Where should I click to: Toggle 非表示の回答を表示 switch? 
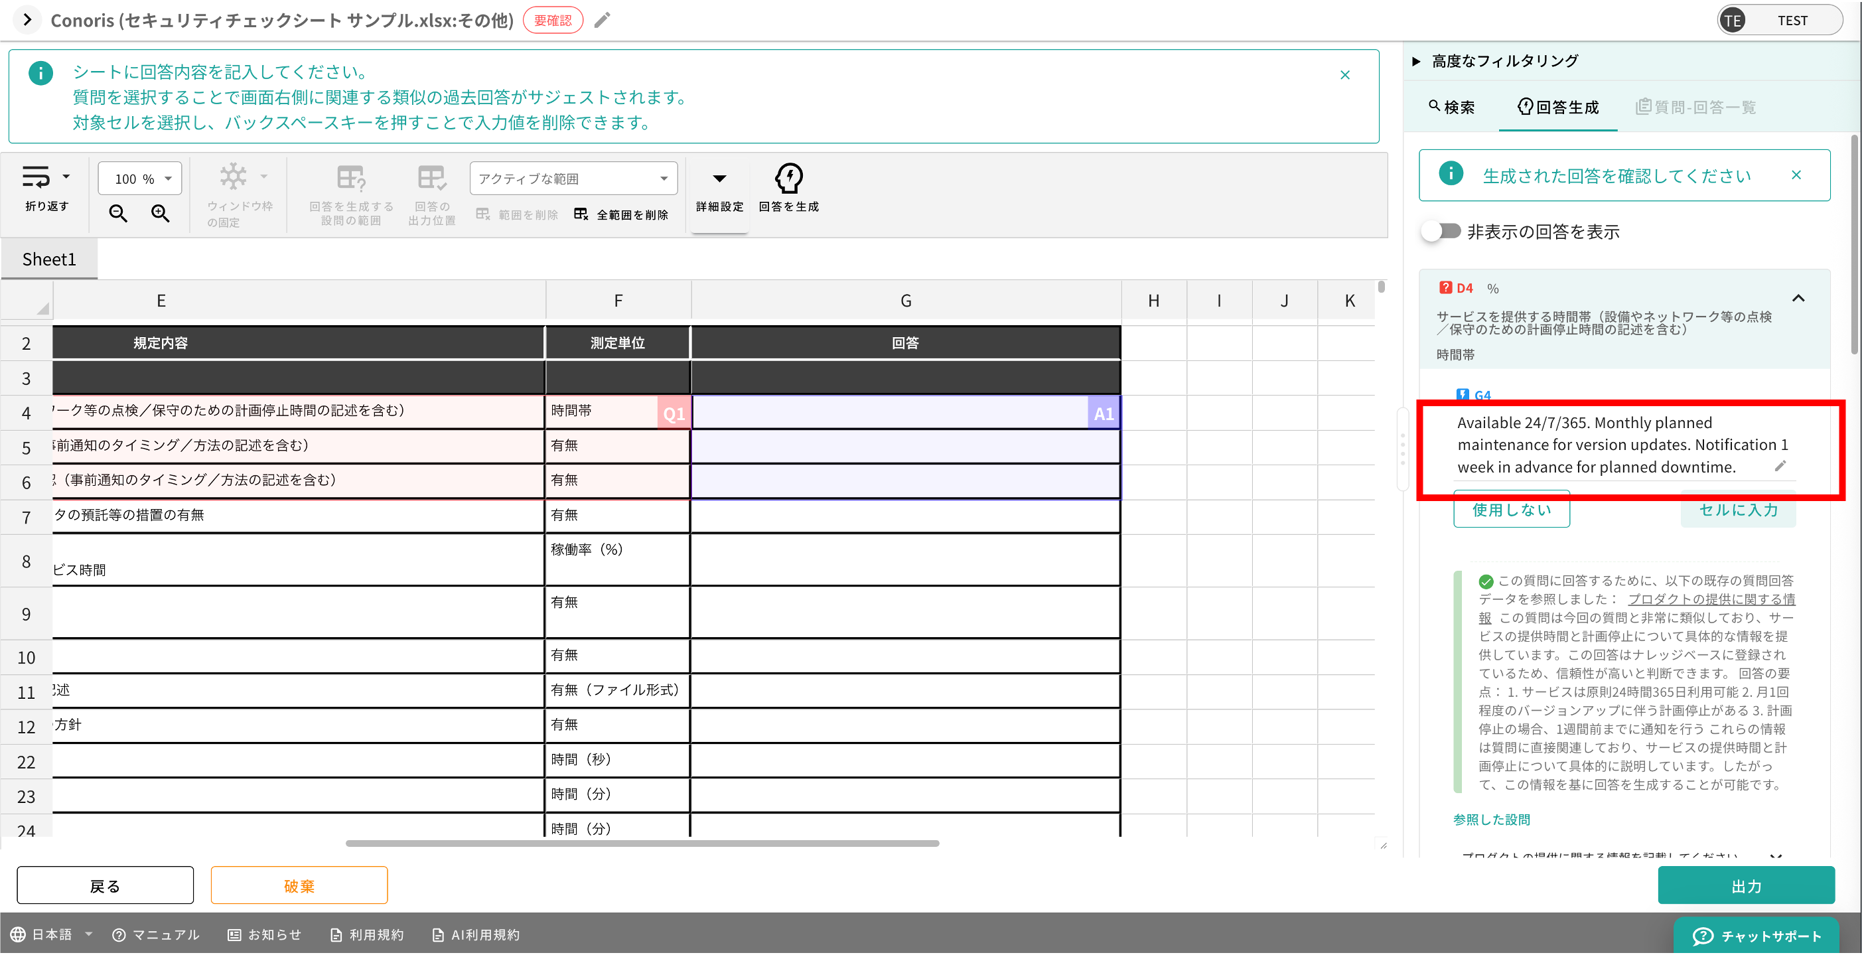click(1441, 232)
